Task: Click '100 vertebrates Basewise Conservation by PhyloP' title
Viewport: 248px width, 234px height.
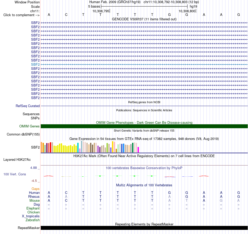Action: pos(144,168)
